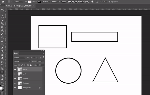Filter layers by pixel layers
The image size is (150, 95).
click(x=27, y=58)
